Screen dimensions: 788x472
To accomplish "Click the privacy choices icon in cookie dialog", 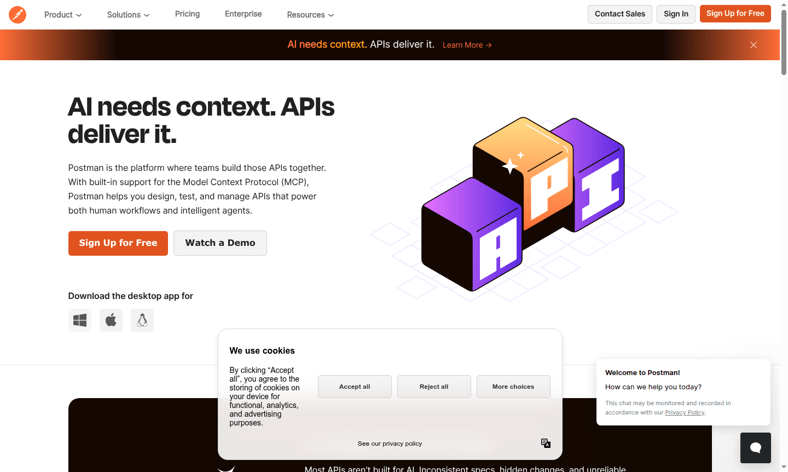I will point(545,443).
